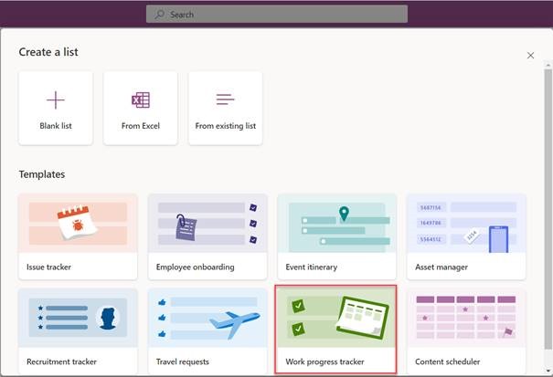Click the Recruitment tracker label
Viewport: 553px width, 377px height.
62,361
